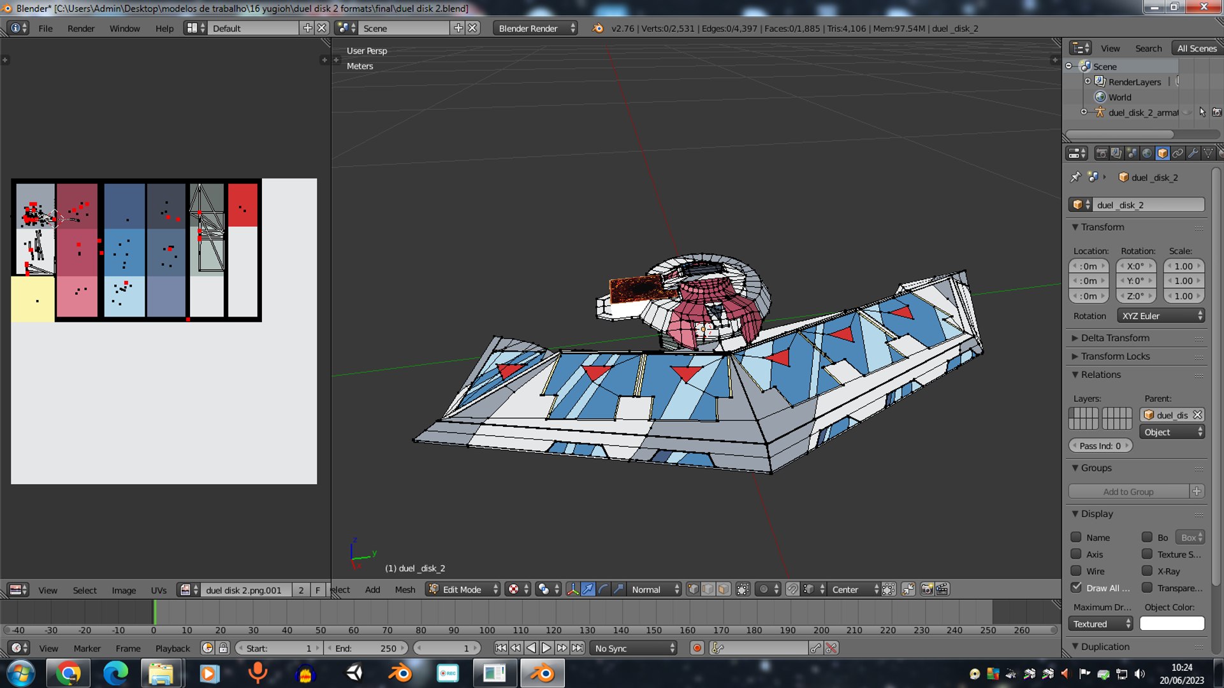Open the Modifiers wrench tab

point(1193,153)
